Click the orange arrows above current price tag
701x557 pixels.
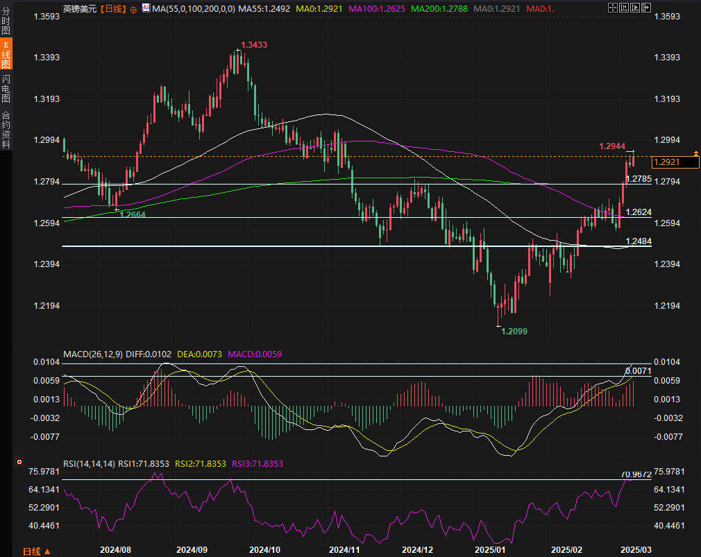coord(695,153)
